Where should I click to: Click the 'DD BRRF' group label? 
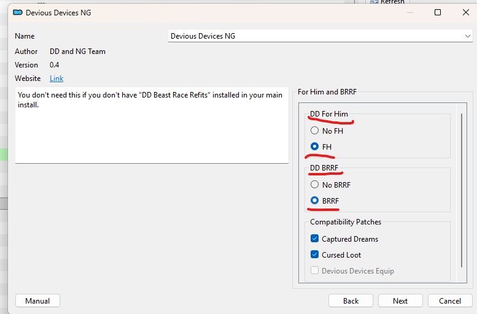[x=324, y=168]
